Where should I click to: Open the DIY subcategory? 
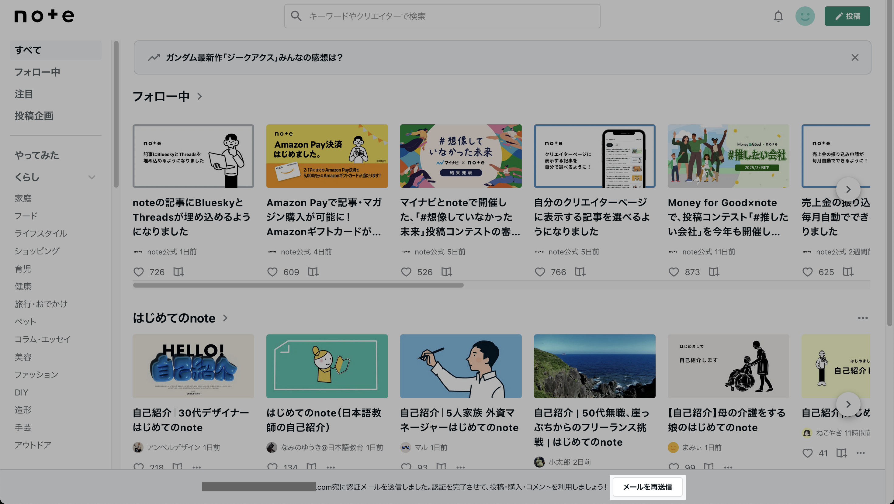(x=21, y=392)
